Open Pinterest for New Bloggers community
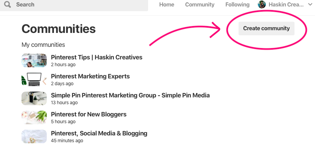 point(89,114)
